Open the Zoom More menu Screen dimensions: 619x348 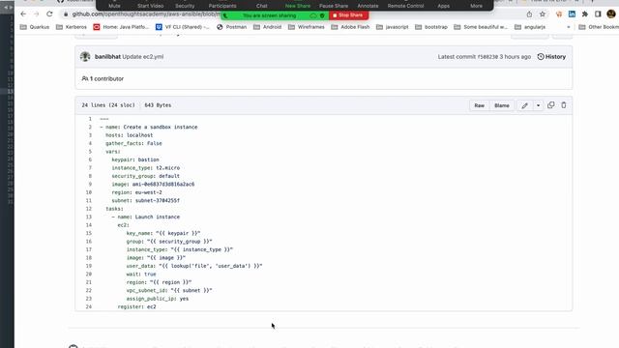pos(476,5)
